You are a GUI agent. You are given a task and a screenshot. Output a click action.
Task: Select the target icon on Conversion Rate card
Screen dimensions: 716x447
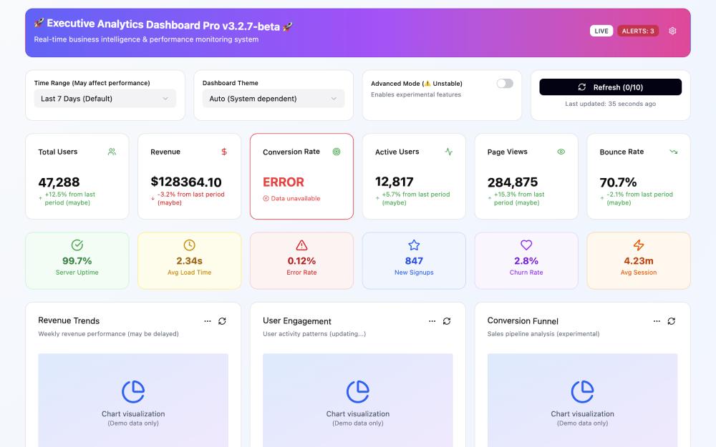[x=335, y=152]
